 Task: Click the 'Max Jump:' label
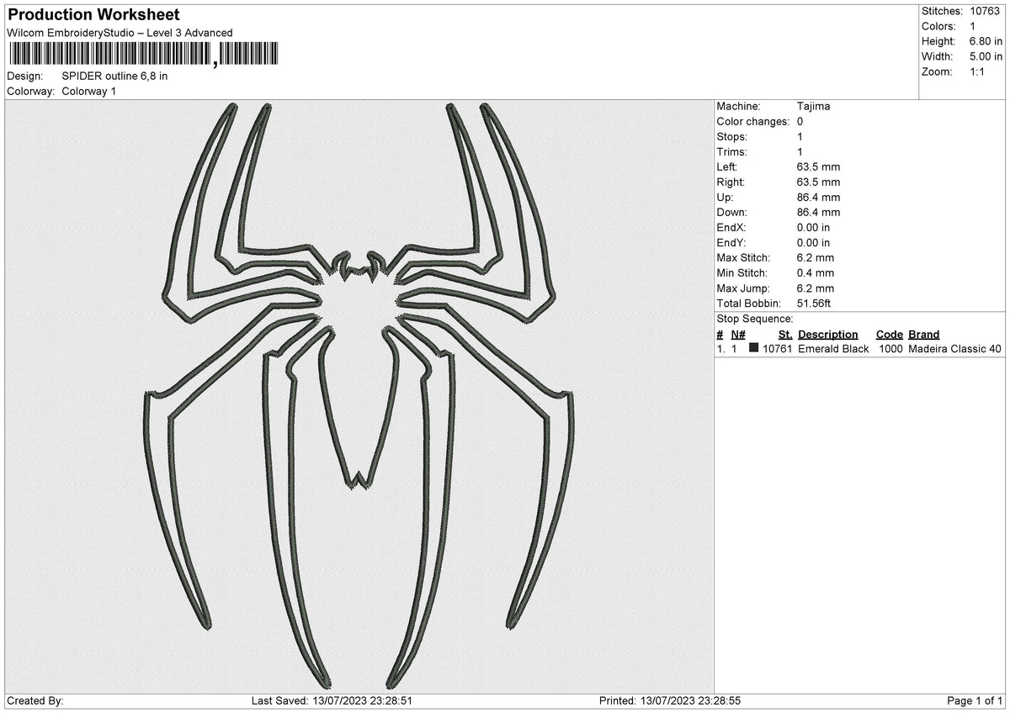tap(741, 288)
